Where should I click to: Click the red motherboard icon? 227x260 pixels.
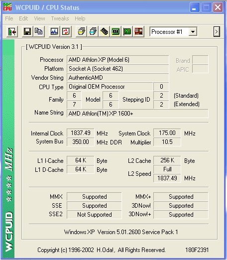click(138, 31)
